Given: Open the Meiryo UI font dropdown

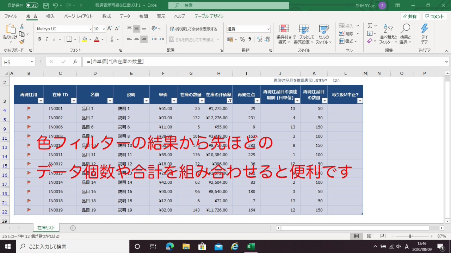Looking at the screenshot, I should click(x=89, y=29).
